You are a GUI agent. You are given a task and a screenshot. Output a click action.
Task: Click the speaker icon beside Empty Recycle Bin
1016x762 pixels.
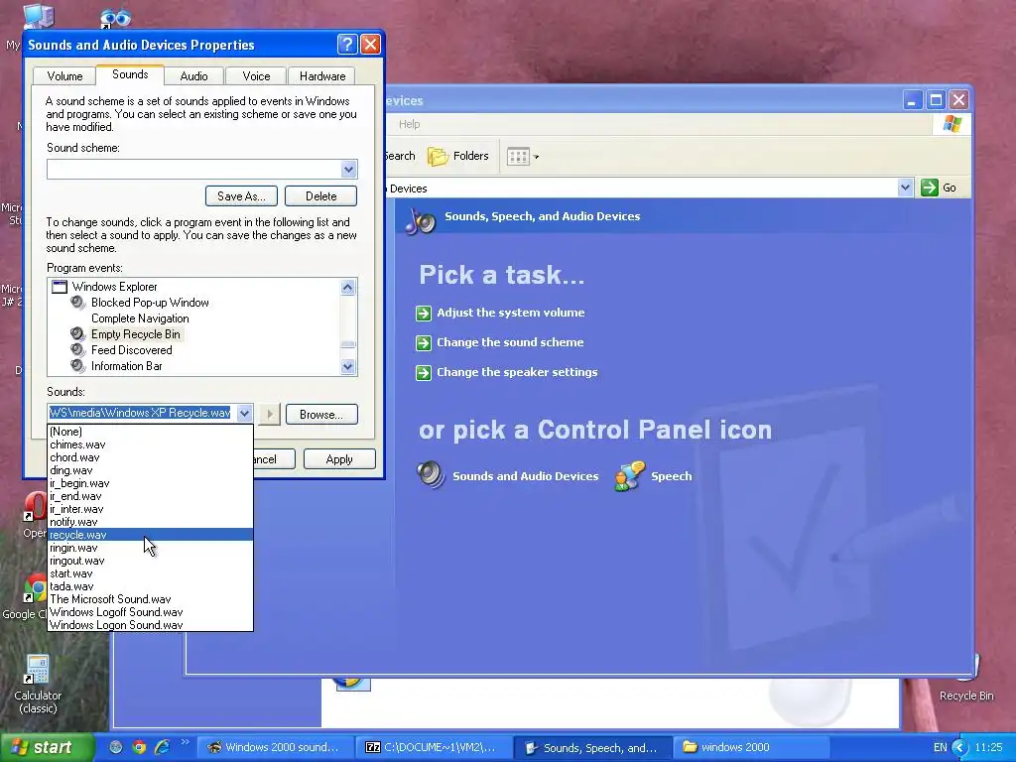tap(77, 334)
